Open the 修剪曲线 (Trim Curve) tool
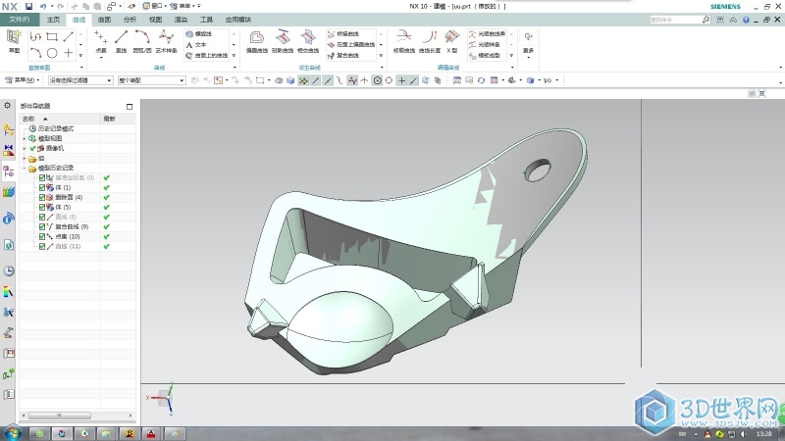Screen dimensions: 785x441 click(x=403, y=41)
